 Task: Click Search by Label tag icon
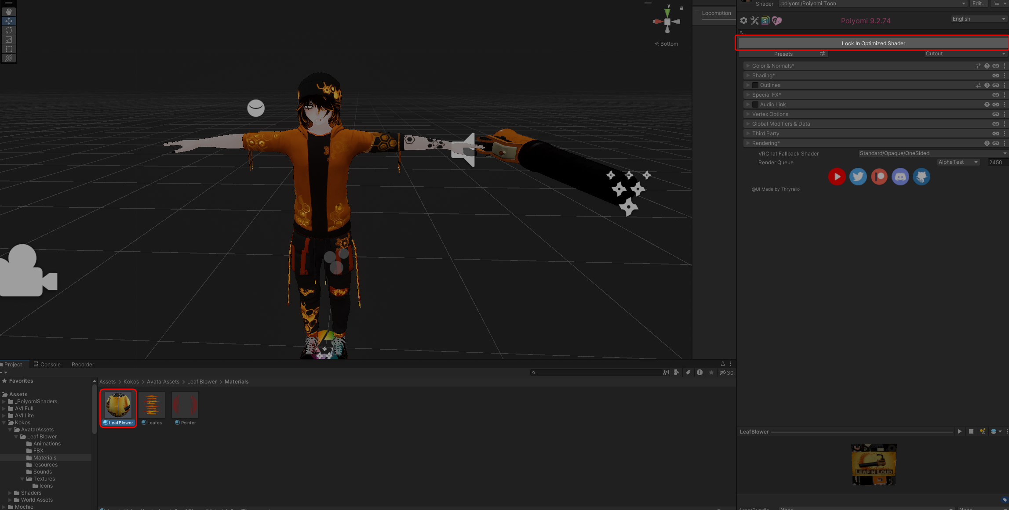[688, 373]
